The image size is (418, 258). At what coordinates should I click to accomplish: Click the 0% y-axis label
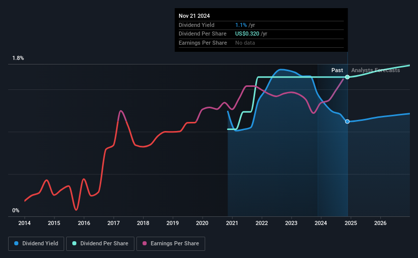[16, 210]
